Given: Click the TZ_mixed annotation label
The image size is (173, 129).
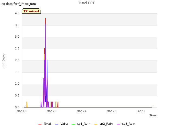Looking at the screenshot, I should [31, 11].
